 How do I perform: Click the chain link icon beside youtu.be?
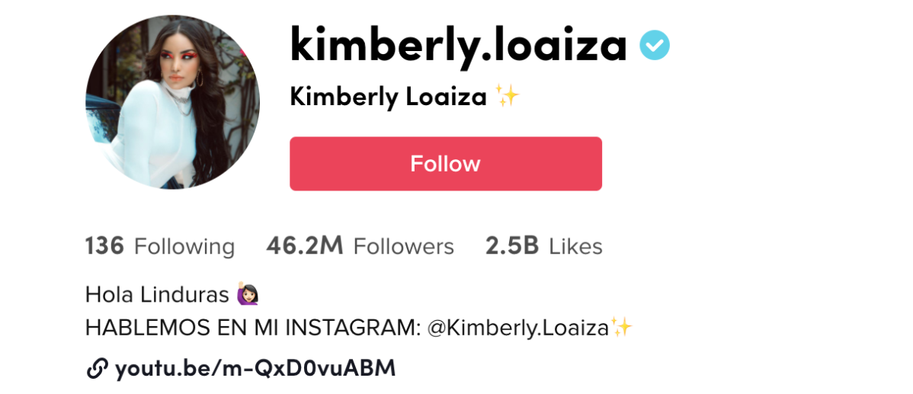[x=97, y=368]
